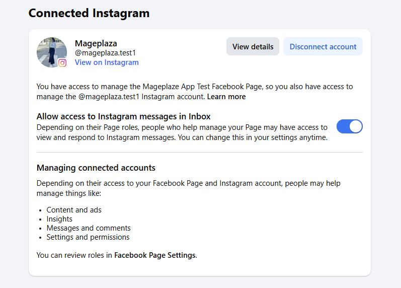Select Managing connected accounts heading
401x288 pixels.
(96, 168)
